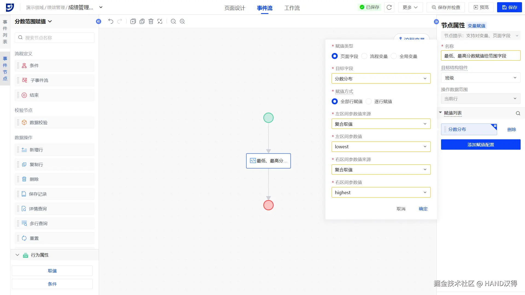Expand the 班级 target structure dropdown
Screen dimensions: 525x295
[x=480, y=78]
